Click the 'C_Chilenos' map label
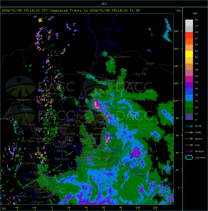This screenshot has width=208, height=211. [24, 109]
